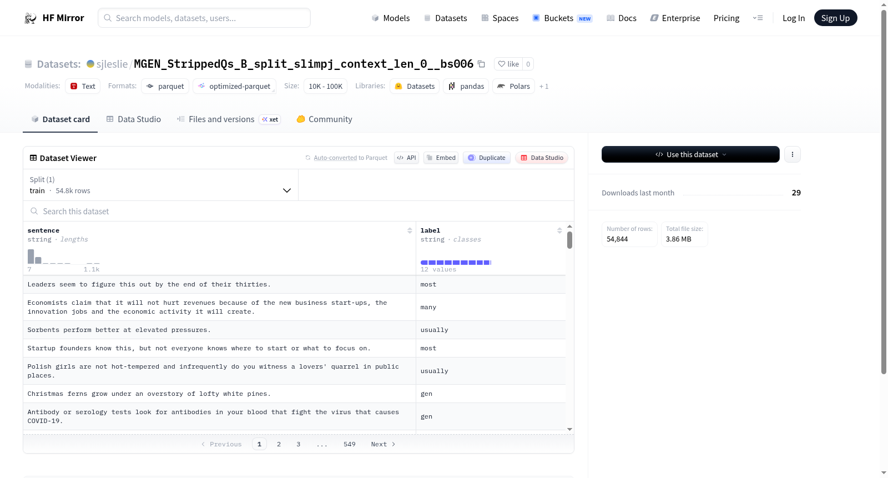Switch to the Community tab
888x478 pixels.
pyautogui.click(x=324, y=119)
